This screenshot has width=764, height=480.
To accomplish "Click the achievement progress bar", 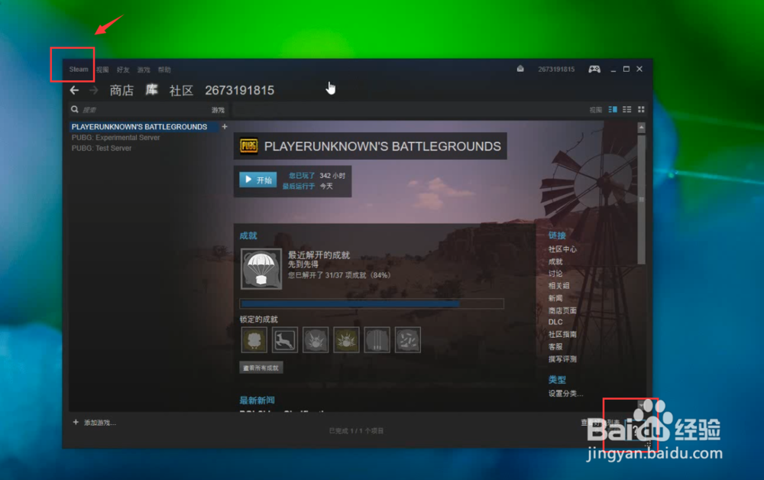I will click(371, 303).
